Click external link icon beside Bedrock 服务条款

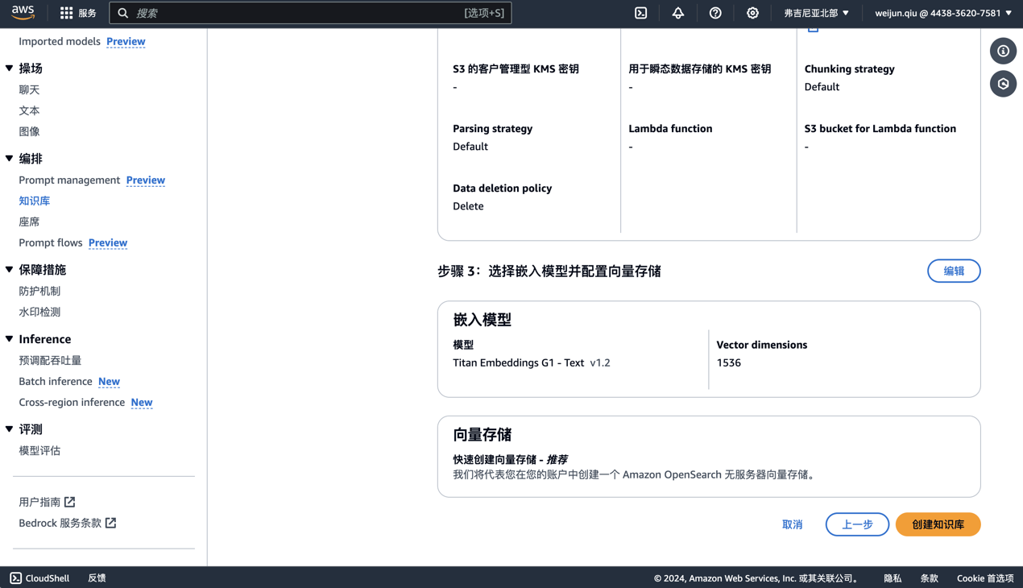111,523
